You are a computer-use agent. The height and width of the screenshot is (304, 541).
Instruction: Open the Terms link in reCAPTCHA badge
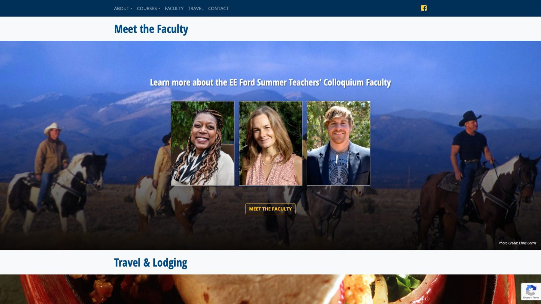point(536,298)
